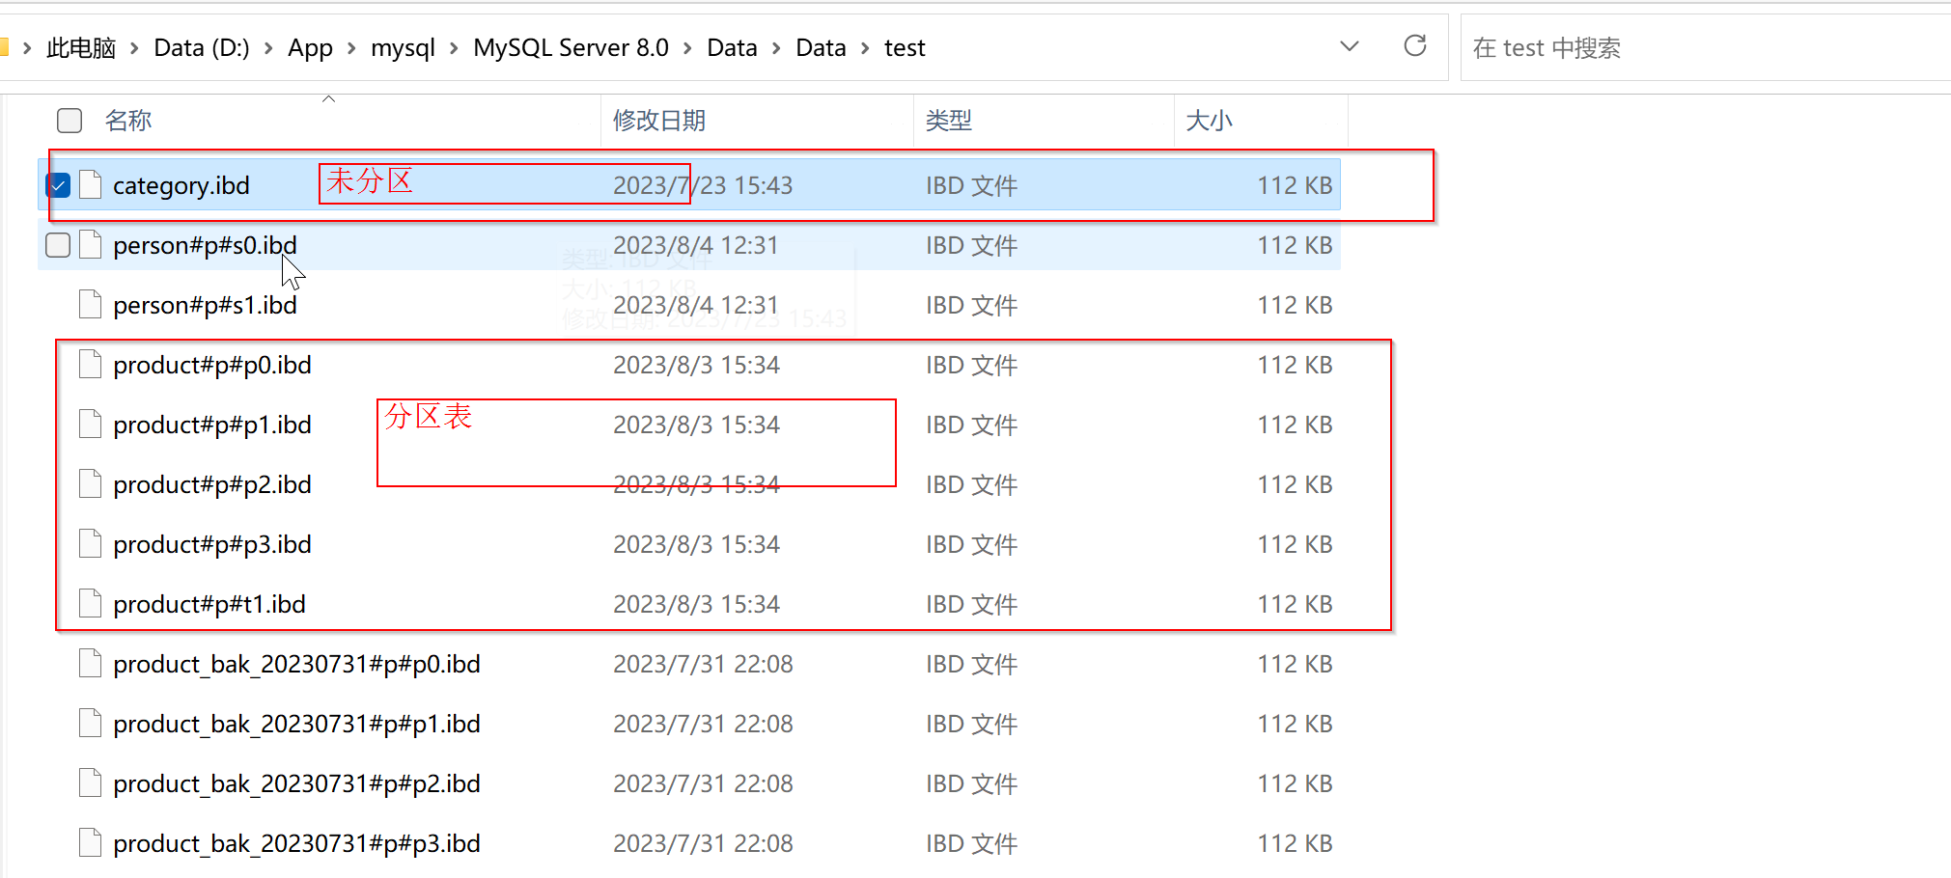Viewport: 1951px width, 878px height.
Task: Expand the chevron after mysql in path
Action: tap(454, 48)
